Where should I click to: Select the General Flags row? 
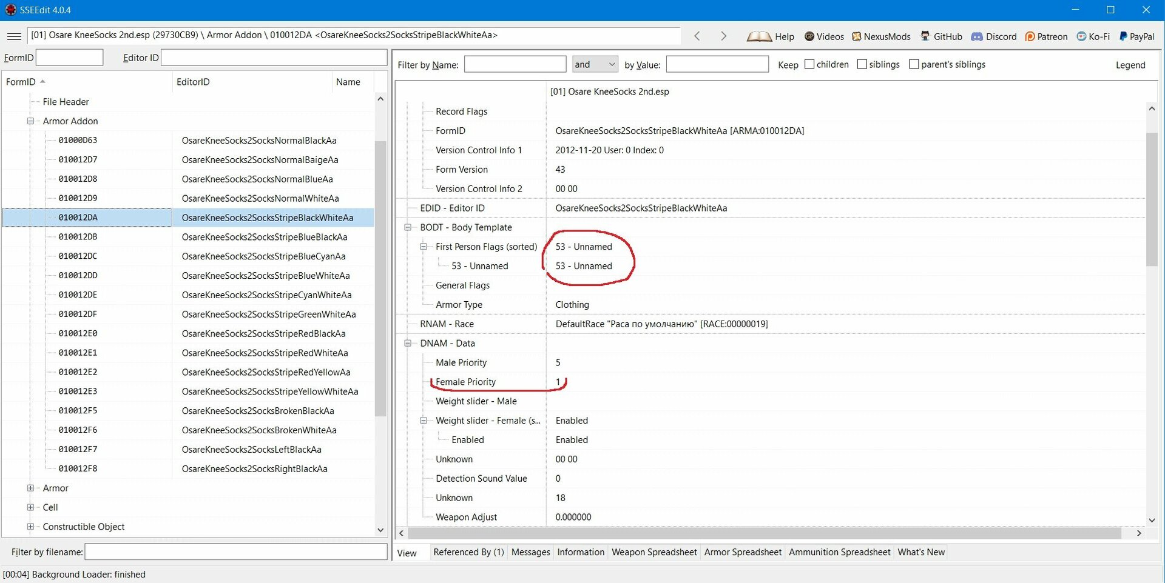[462, 285]
